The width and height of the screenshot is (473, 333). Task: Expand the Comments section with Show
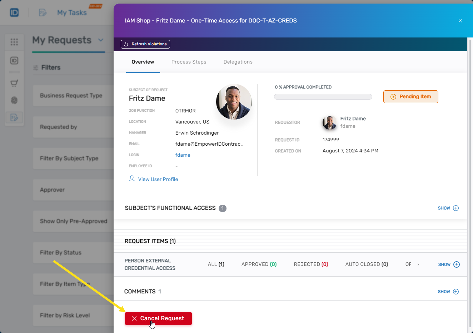point(448,292)
